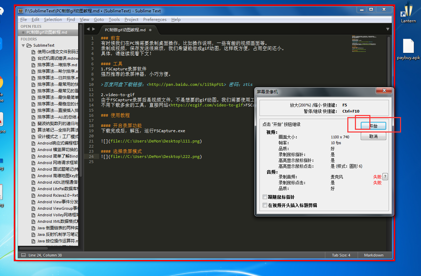Enable 跟随鼠标指针 checkbox
The width and height of the screenshot is (421, 276).
coord(265,197)
